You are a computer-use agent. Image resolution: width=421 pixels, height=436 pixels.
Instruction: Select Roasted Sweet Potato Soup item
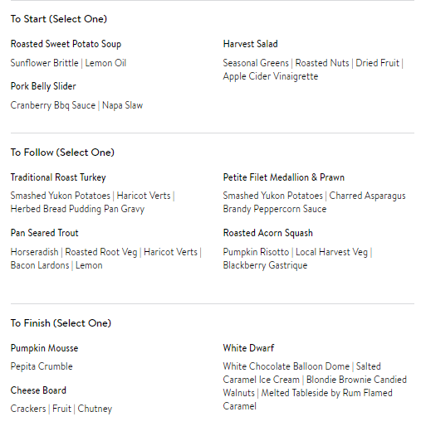click(66, 44)
